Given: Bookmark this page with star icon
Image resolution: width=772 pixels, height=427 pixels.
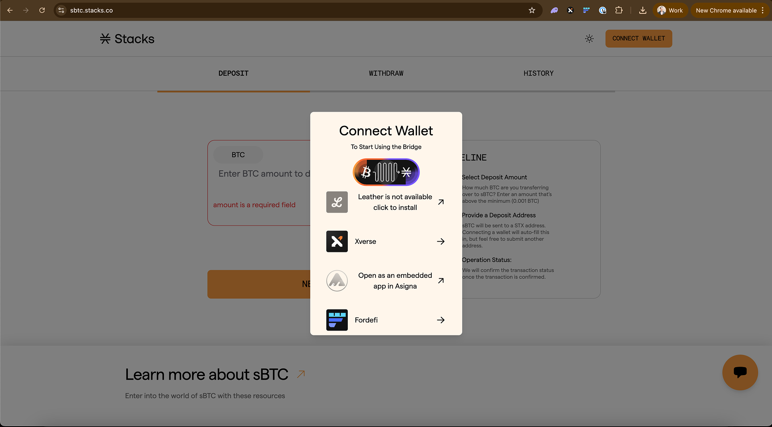Looking at the screenshot, I should [x=532, y=10].
